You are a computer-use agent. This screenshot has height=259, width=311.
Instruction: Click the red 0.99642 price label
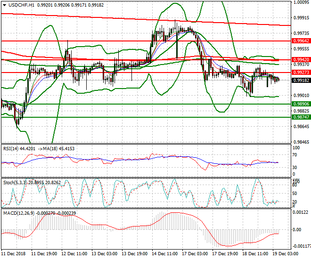tap(301, 41)
